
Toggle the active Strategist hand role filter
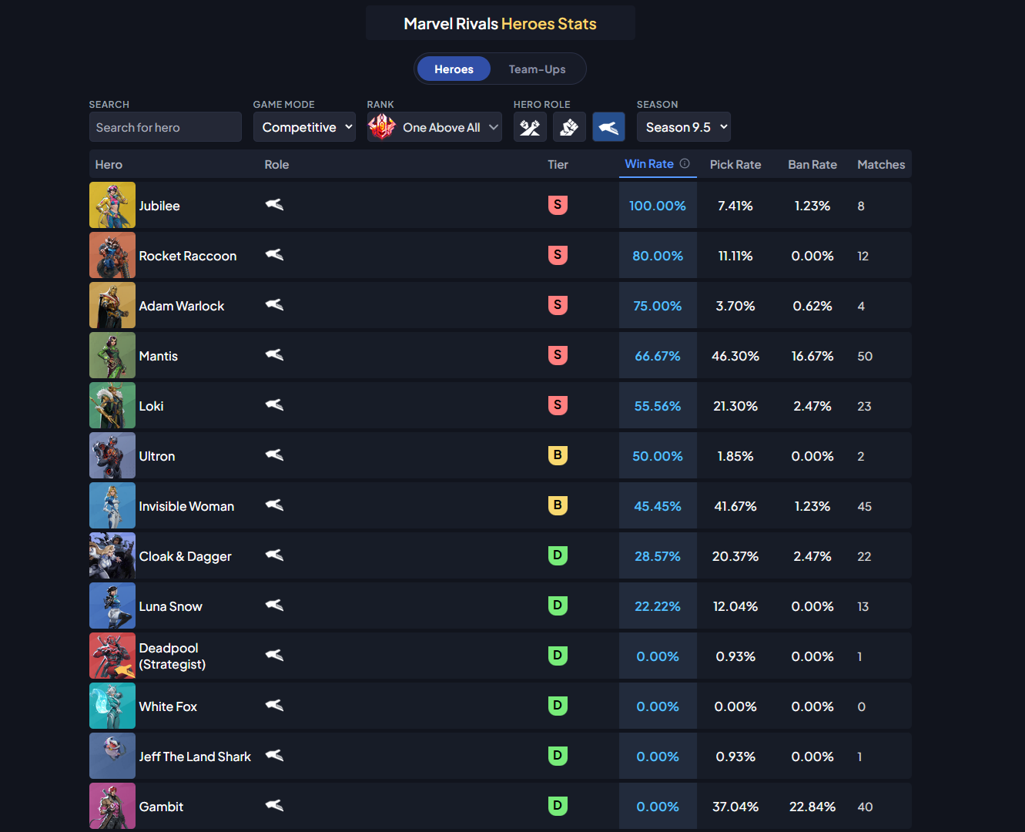(608, 127)
